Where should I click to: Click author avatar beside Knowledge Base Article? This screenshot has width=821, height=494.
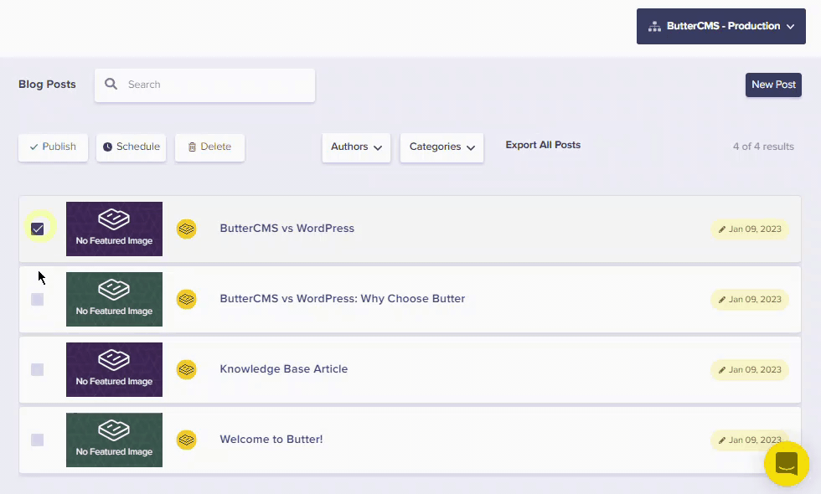click(x=186, y=369)
